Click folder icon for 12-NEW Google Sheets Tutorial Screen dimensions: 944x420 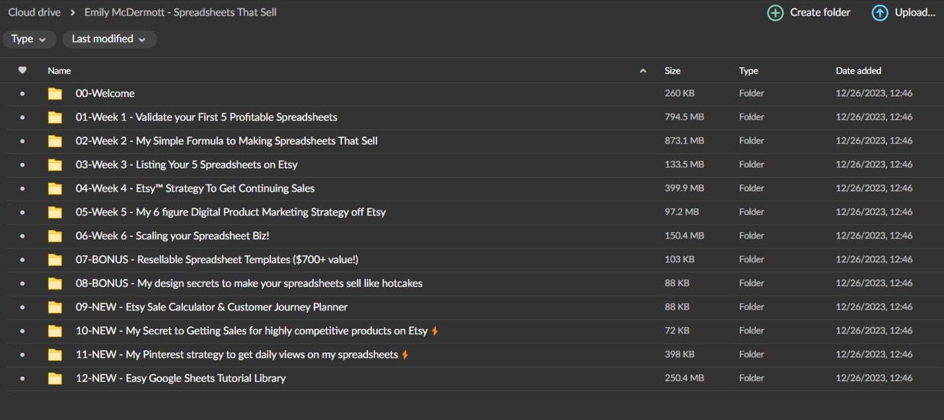[55, 378]
